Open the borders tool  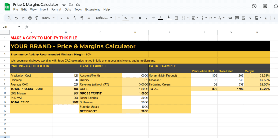[x=176, y=18]
